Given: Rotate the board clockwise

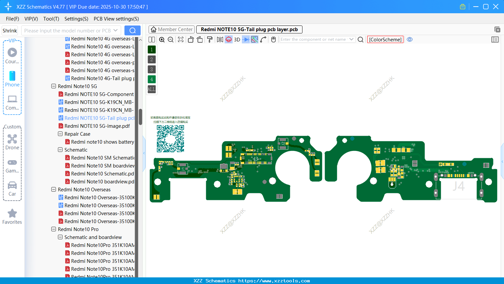Looking at the screenshot, I should pos(200,40).
